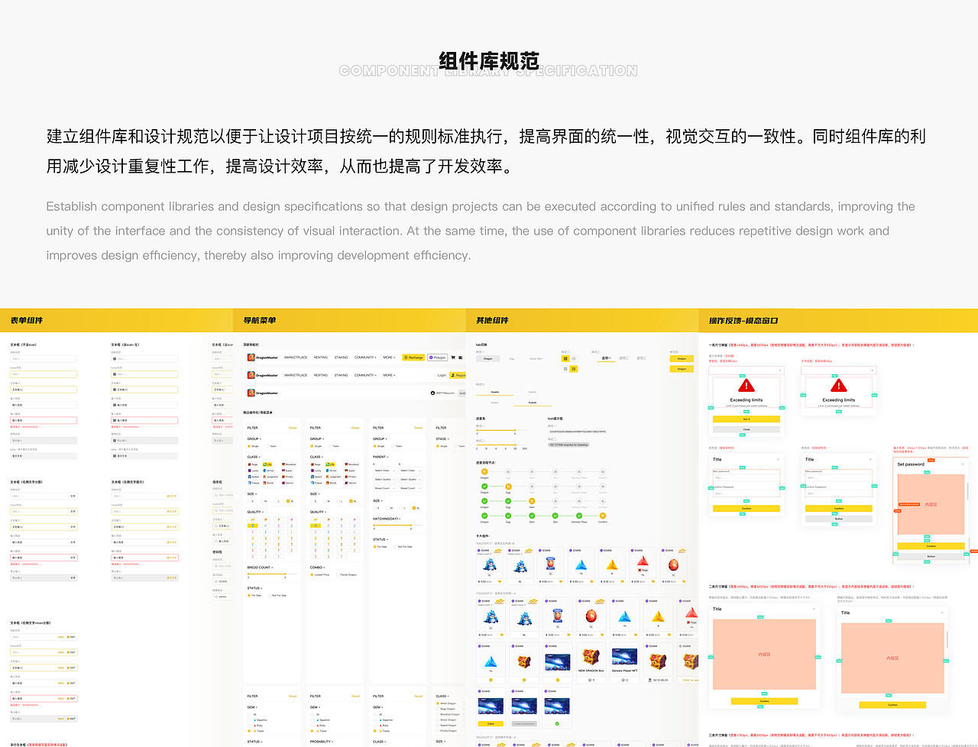The image size is (978, 747).
Task: Select For Sale under HATCHING(DAY) status
Action: click(380, 547)
